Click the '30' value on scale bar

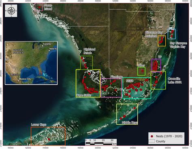[x=112, y=140]
